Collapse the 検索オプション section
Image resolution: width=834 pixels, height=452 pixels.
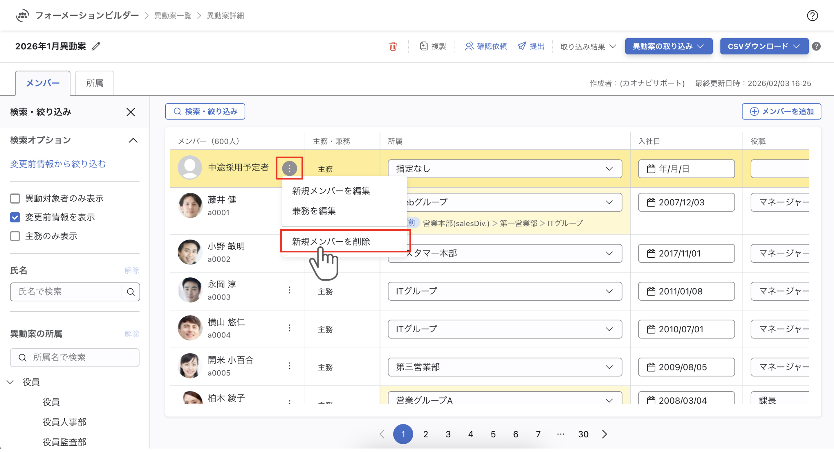click(133, 140)
